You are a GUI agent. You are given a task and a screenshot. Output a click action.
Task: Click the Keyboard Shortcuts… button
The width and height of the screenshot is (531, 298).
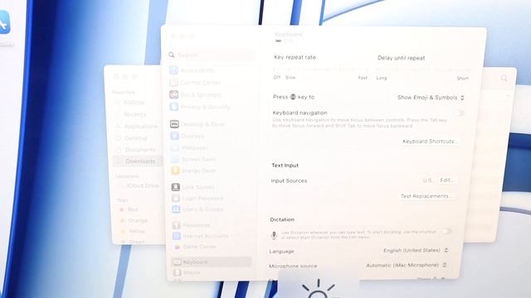pos(430,142)
